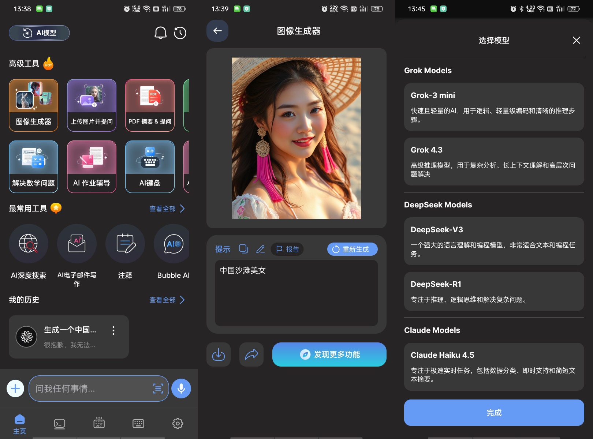Go back from 图像生成器 screen
The image size is (593, 439).
point(217,31)
